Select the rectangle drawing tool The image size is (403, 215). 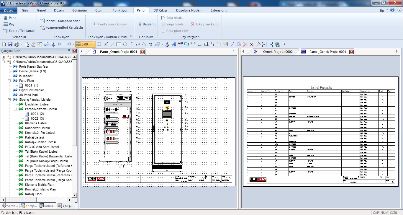[x=119, y=44]
